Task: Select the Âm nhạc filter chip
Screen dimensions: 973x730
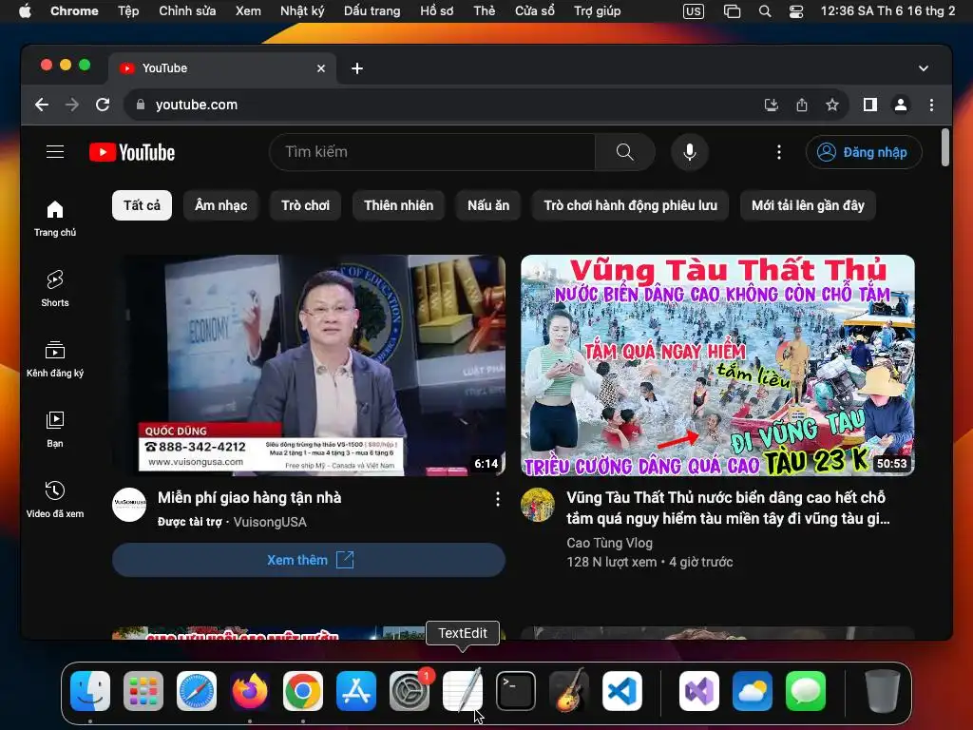Action: 220,205
